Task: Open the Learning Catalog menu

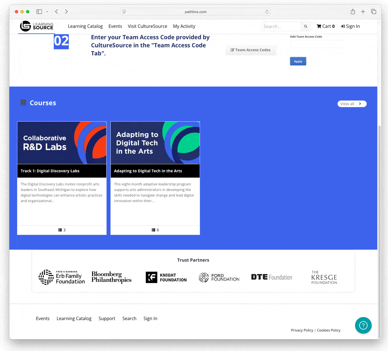Action: [85, 26]
